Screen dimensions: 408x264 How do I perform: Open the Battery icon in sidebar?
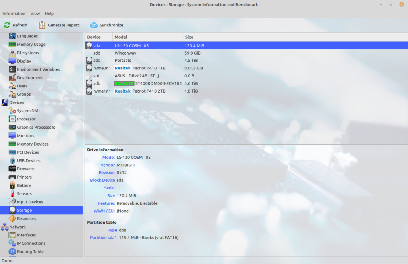[12, 185]
